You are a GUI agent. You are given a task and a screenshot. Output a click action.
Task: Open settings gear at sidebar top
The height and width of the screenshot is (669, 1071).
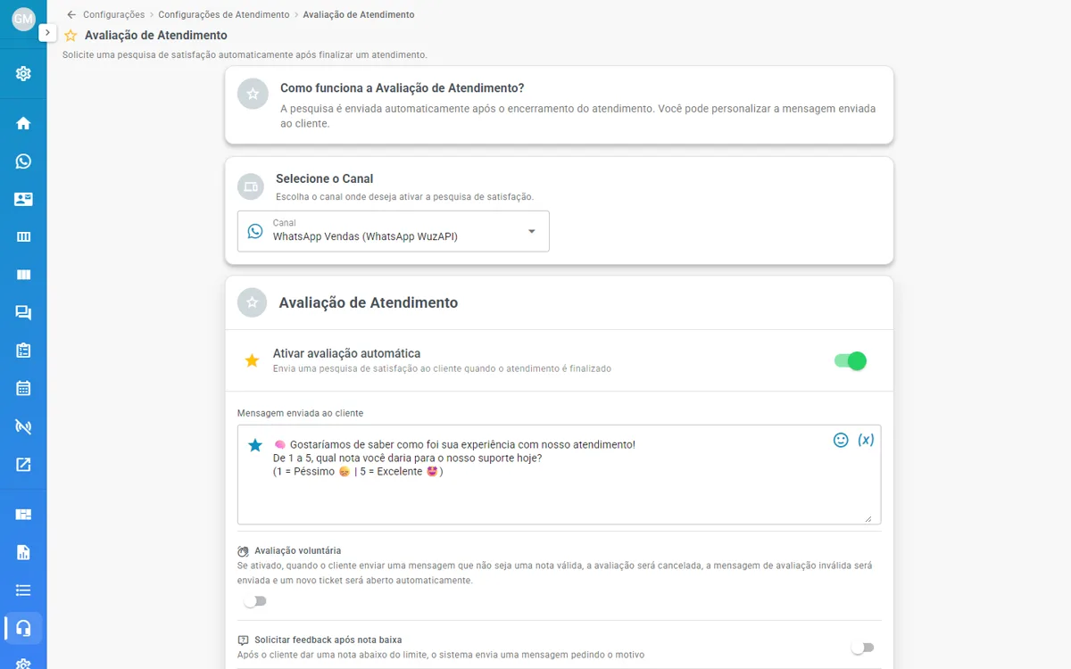[x=23, y=73]
